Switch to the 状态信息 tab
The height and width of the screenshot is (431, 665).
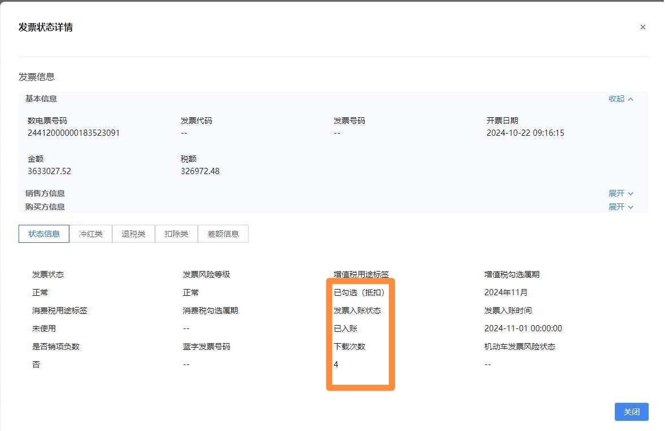tap(44, 234)
